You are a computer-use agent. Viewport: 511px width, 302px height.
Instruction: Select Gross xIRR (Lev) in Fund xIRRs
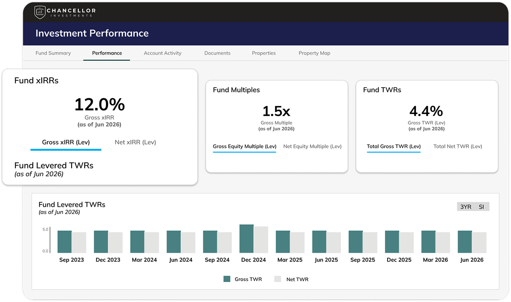coord(66,142)
